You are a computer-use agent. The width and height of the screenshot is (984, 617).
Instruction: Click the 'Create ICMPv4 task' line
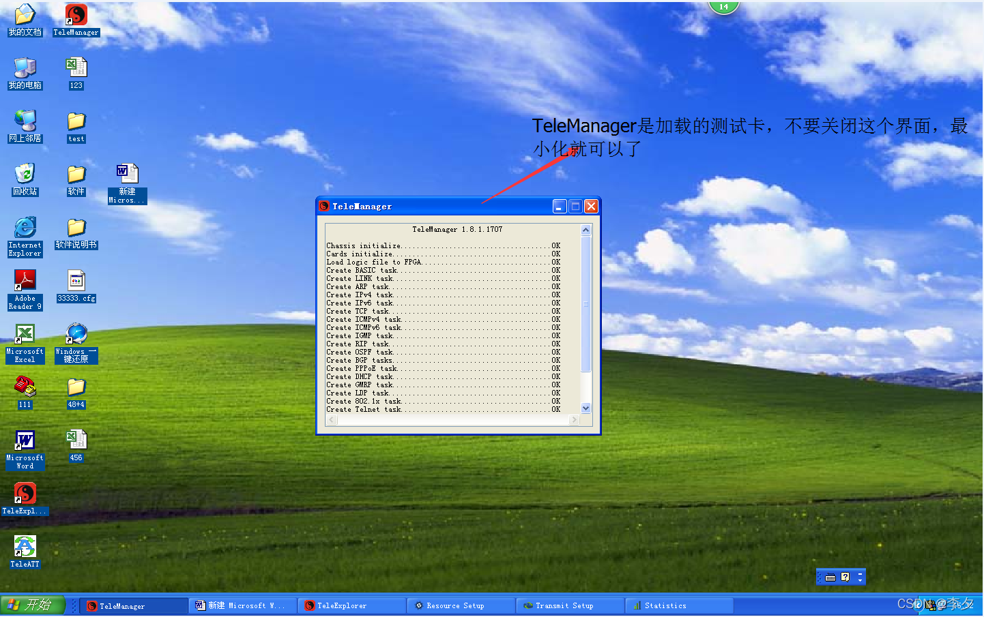pos(444,320)
